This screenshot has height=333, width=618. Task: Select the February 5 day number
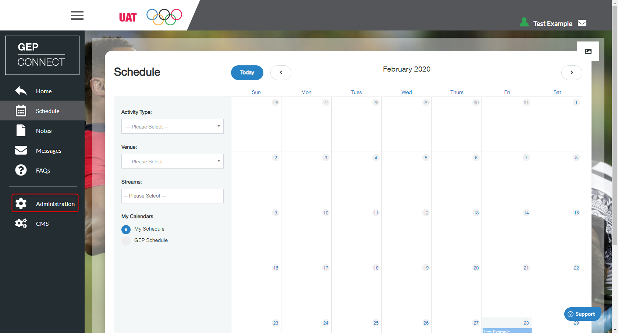(x=426, y=158)
